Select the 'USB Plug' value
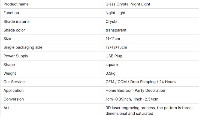Screen dimensions: 199x116 coord(114,56)
